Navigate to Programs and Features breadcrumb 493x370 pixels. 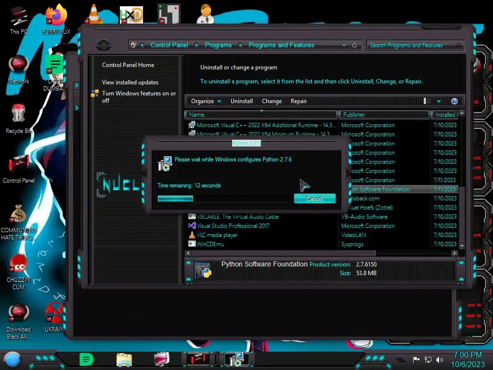(281, 45)
